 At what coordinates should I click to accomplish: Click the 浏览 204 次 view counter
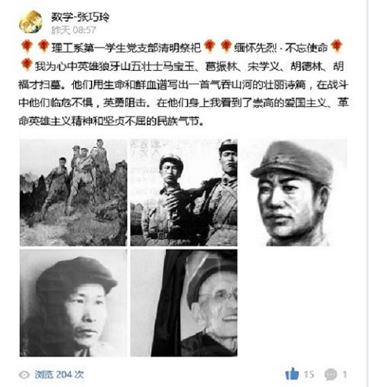click(x=59, y=375)
